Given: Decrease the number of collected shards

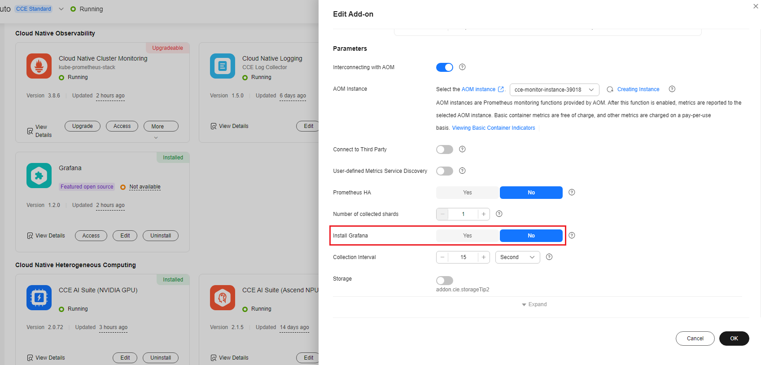Looking at the screenshot, I should (x=442, y=214).
